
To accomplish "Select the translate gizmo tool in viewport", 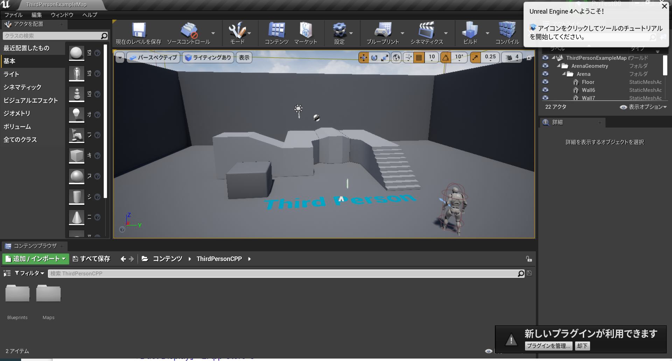I will coord(364,58).
